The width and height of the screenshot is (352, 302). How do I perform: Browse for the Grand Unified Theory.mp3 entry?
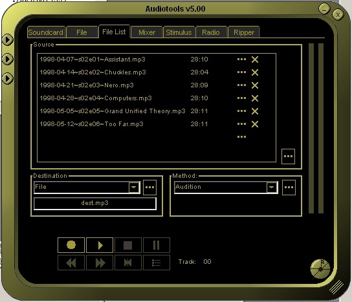pyautogui.click(x=241, y=111)
